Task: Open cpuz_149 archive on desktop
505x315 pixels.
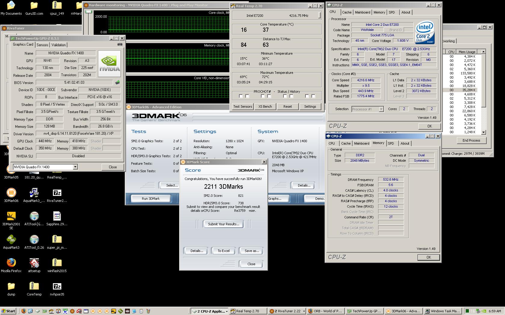Action: coord(57,8)
